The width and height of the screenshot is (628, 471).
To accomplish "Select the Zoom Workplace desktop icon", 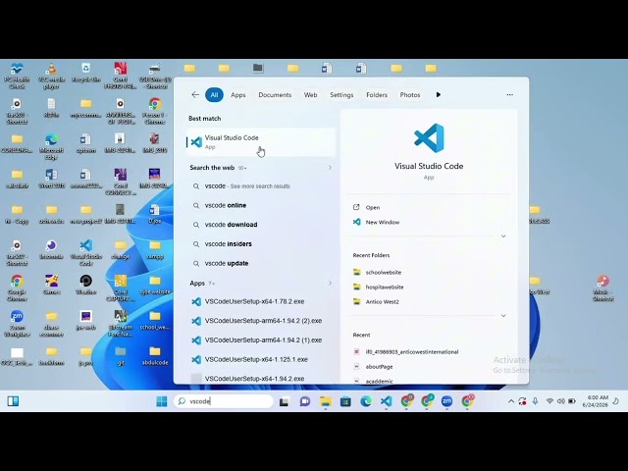I will click(x=17, y=323).
